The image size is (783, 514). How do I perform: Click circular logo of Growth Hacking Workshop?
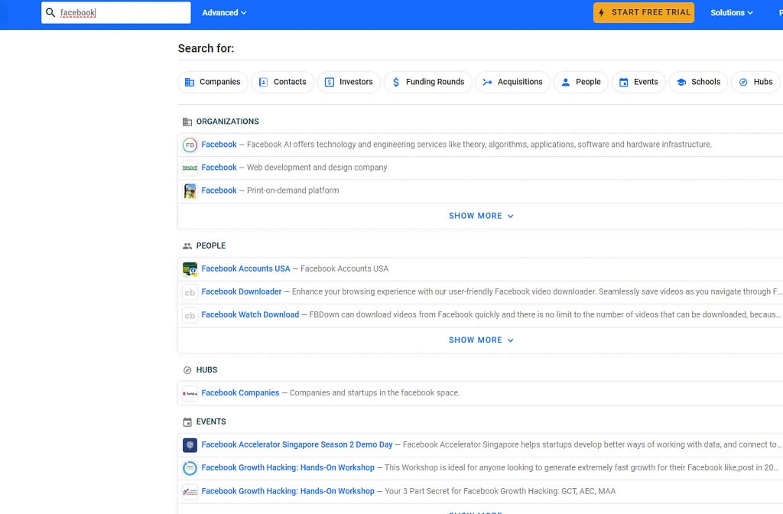190,468
